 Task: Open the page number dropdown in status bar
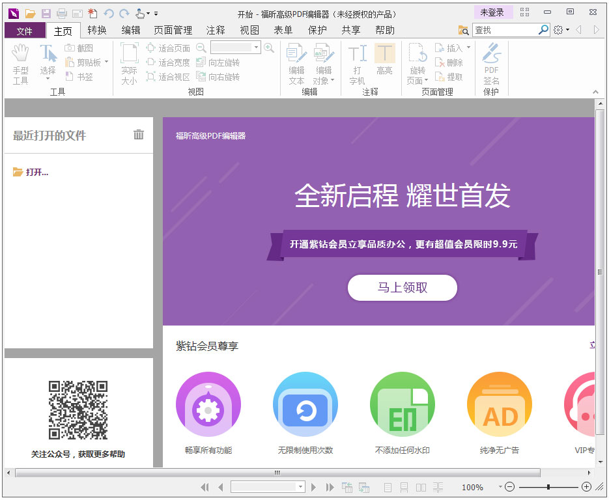pyautogui.click(x=300, y=487)
